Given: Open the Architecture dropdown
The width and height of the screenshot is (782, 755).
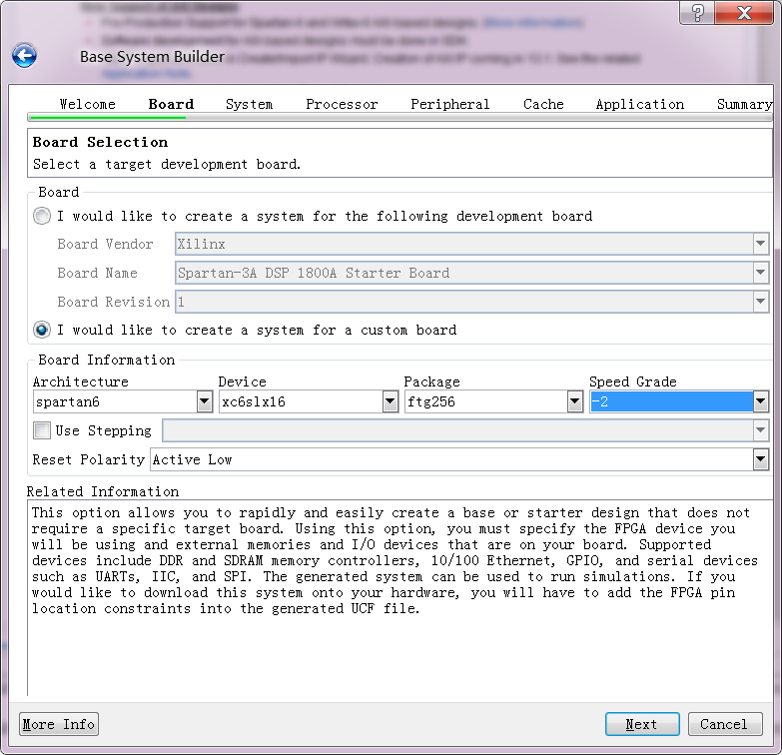Looking at the screenshot, I should click(204, 401).
